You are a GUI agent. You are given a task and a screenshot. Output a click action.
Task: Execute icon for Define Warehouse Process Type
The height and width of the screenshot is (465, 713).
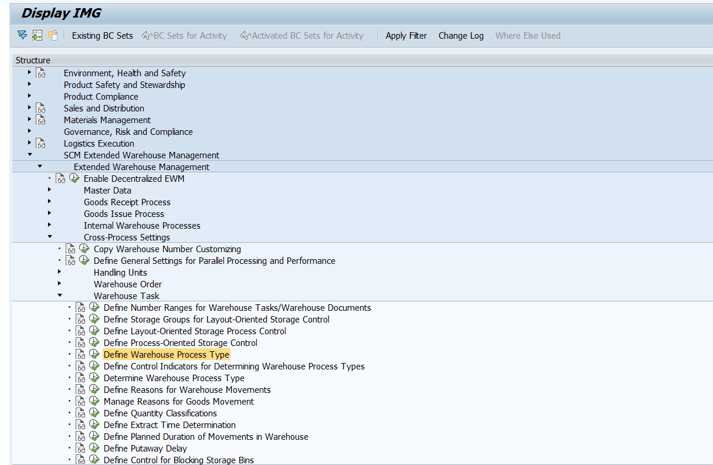(94, 354)
